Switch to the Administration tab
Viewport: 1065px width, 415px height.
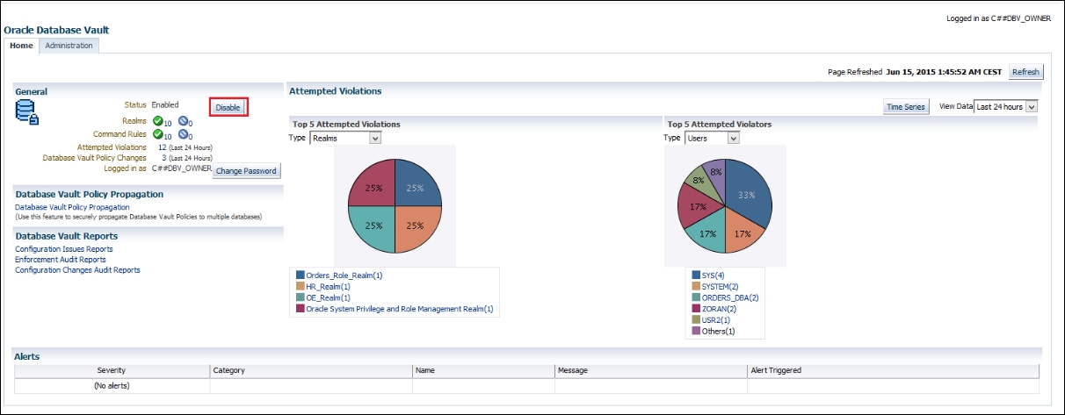[x=69, y=46]
